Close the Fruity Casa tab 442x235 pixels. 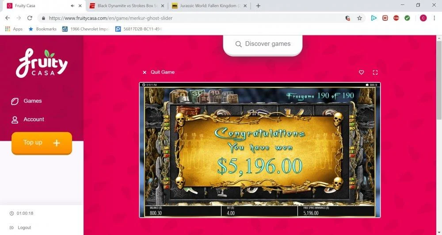[x=80, y=6]
